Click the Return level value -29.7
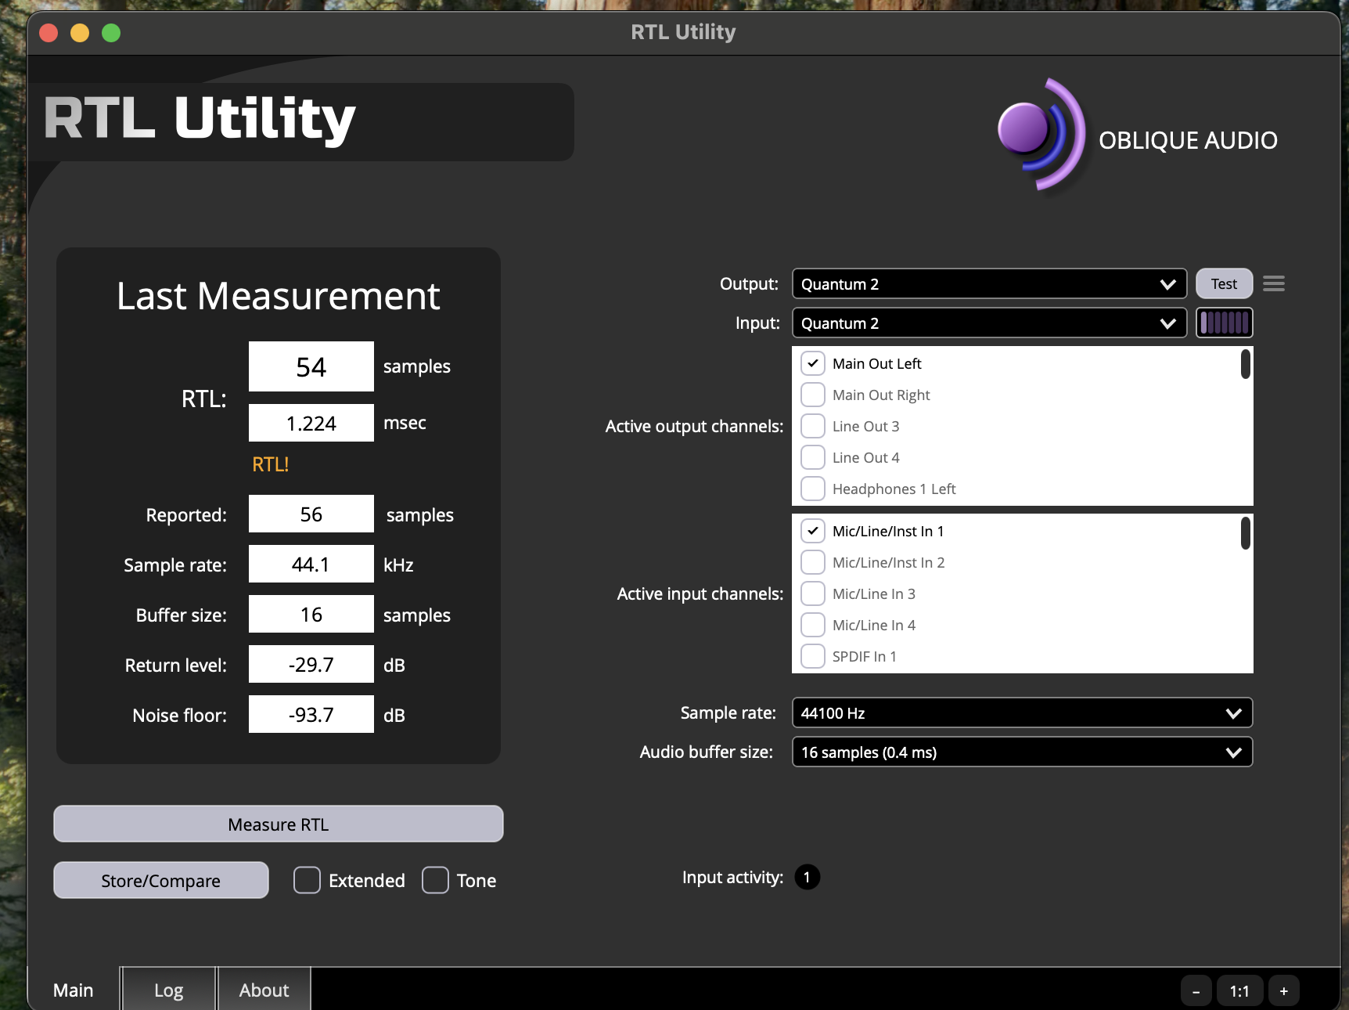Screen dimensions: 1349x1010 pos(311,664)
